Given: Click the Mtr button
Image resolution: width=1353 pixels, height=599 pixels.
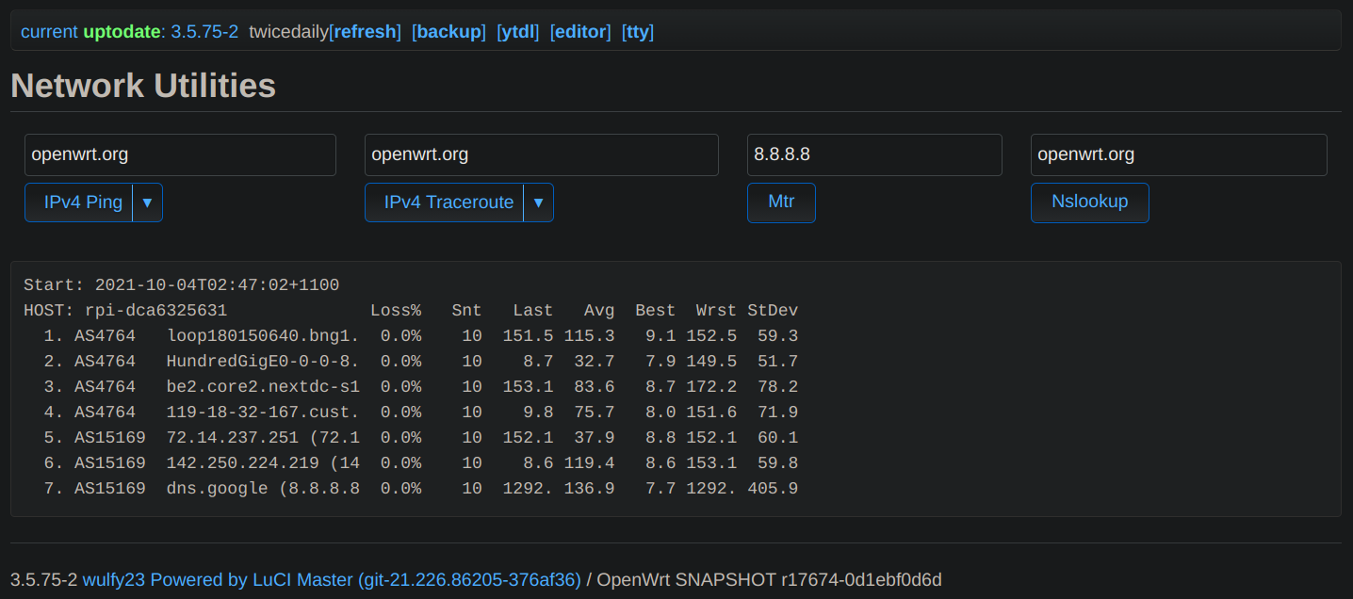Looking at the screenshot, I should (781, 202).
